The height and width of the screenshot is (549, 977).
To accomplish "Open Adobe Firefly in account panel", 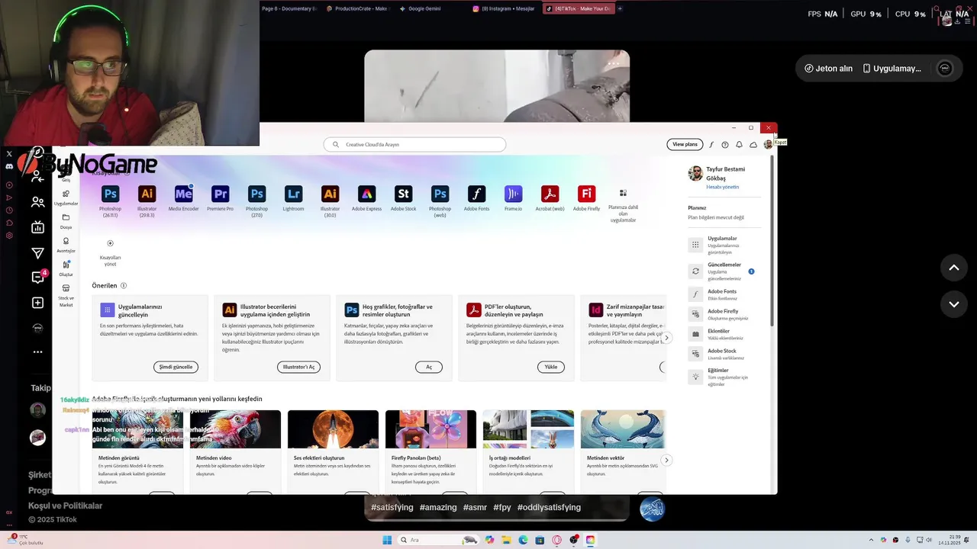I will (724, 314).
